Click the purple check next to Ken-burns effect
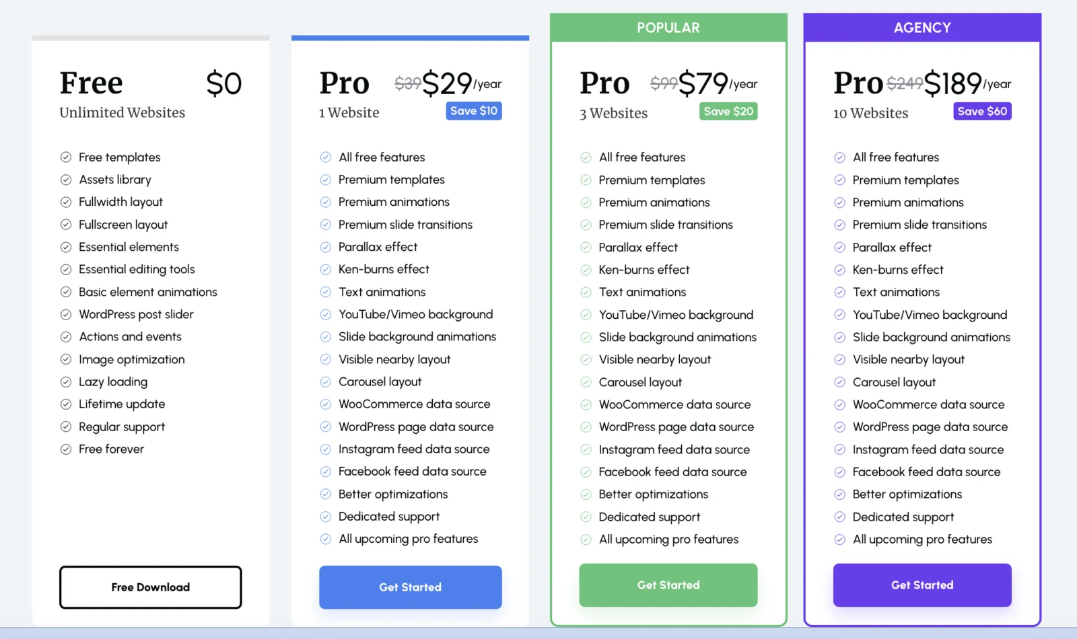This screenshot has width=1077, height=639. coord(839,270)
